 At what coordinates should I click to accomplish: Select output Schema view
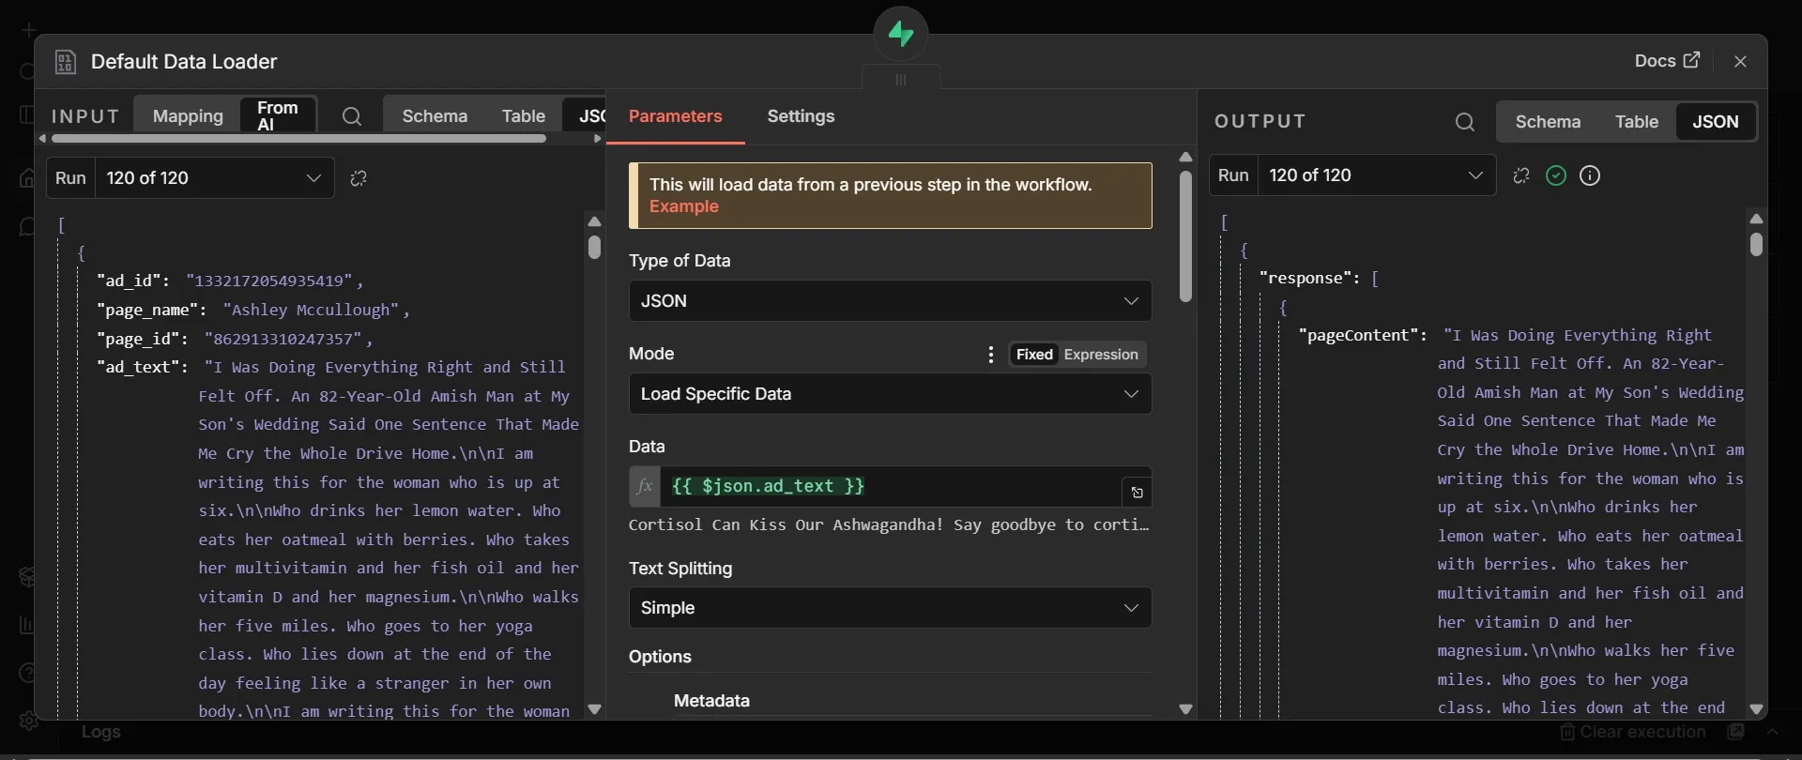(1548, 122)
